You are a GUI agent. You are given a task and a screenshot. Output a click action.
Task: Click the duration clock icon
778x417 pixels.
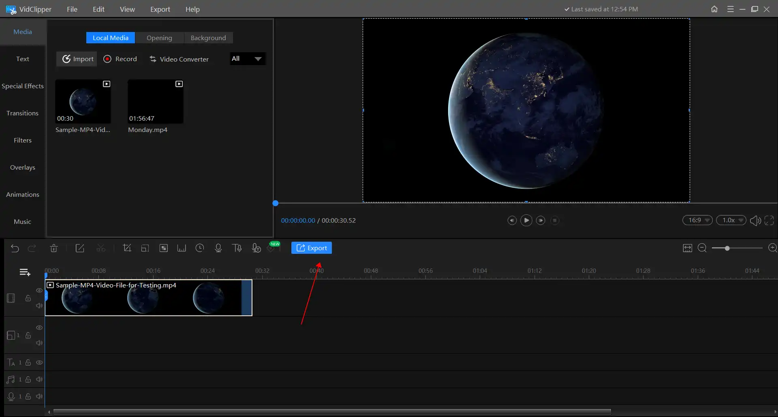(200, 248)
